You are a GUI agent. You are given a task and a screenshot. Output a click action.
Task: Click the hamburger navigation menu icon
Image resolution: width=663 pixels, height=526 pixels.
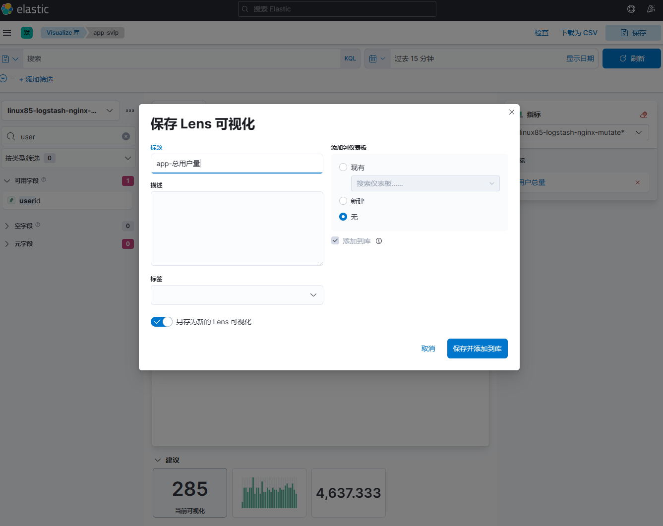coord(7,33)
